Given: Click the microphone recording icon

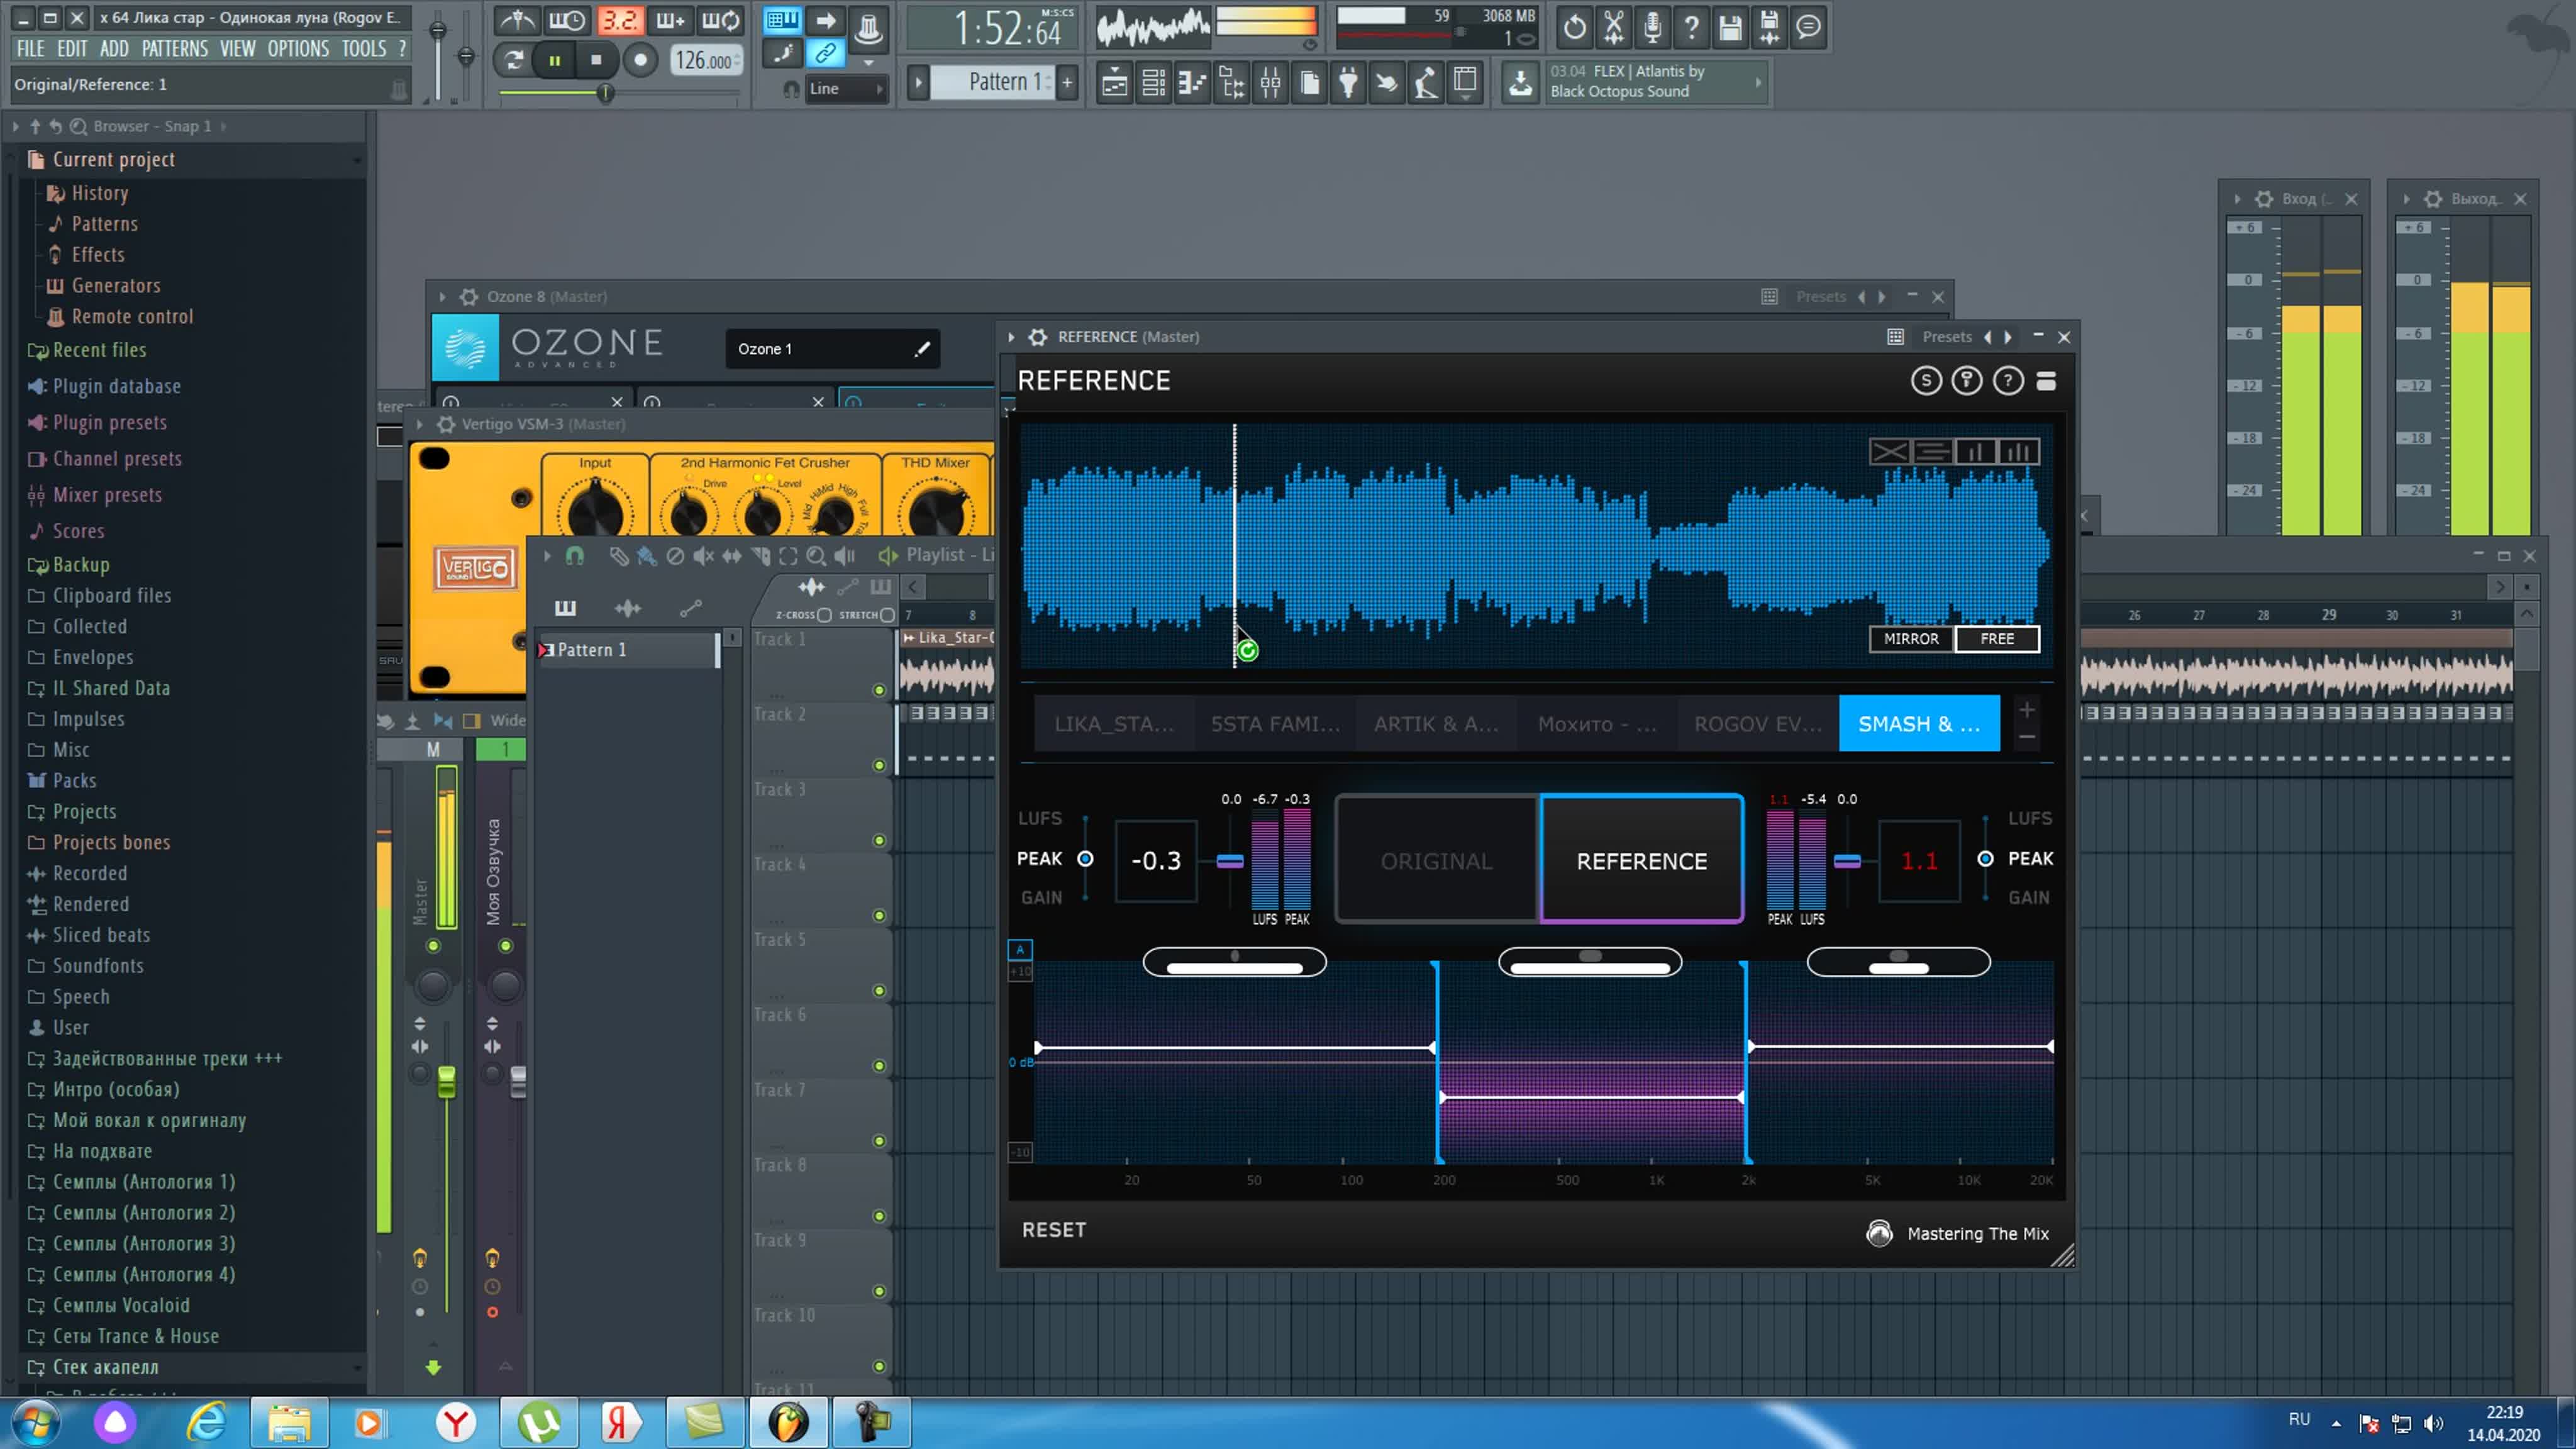Looking at the screenshot, I should click(1652, 27).
